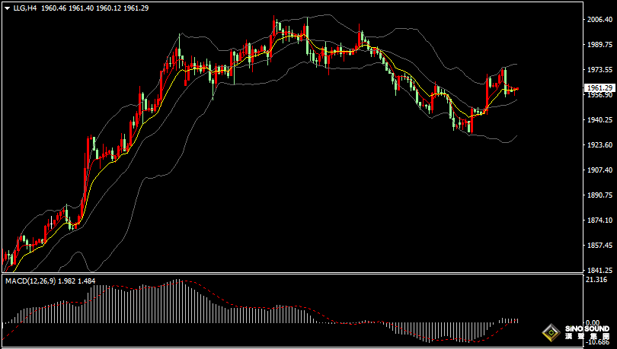Click the 2006.40 price axis label
The height and width of the screenshot is (349, 617).
click(599, 19)
